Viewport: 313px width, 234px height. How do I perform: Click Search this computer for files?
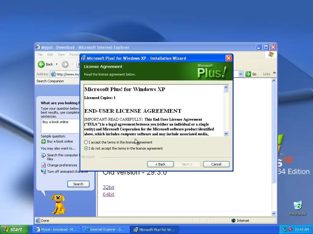click(63, 157)
